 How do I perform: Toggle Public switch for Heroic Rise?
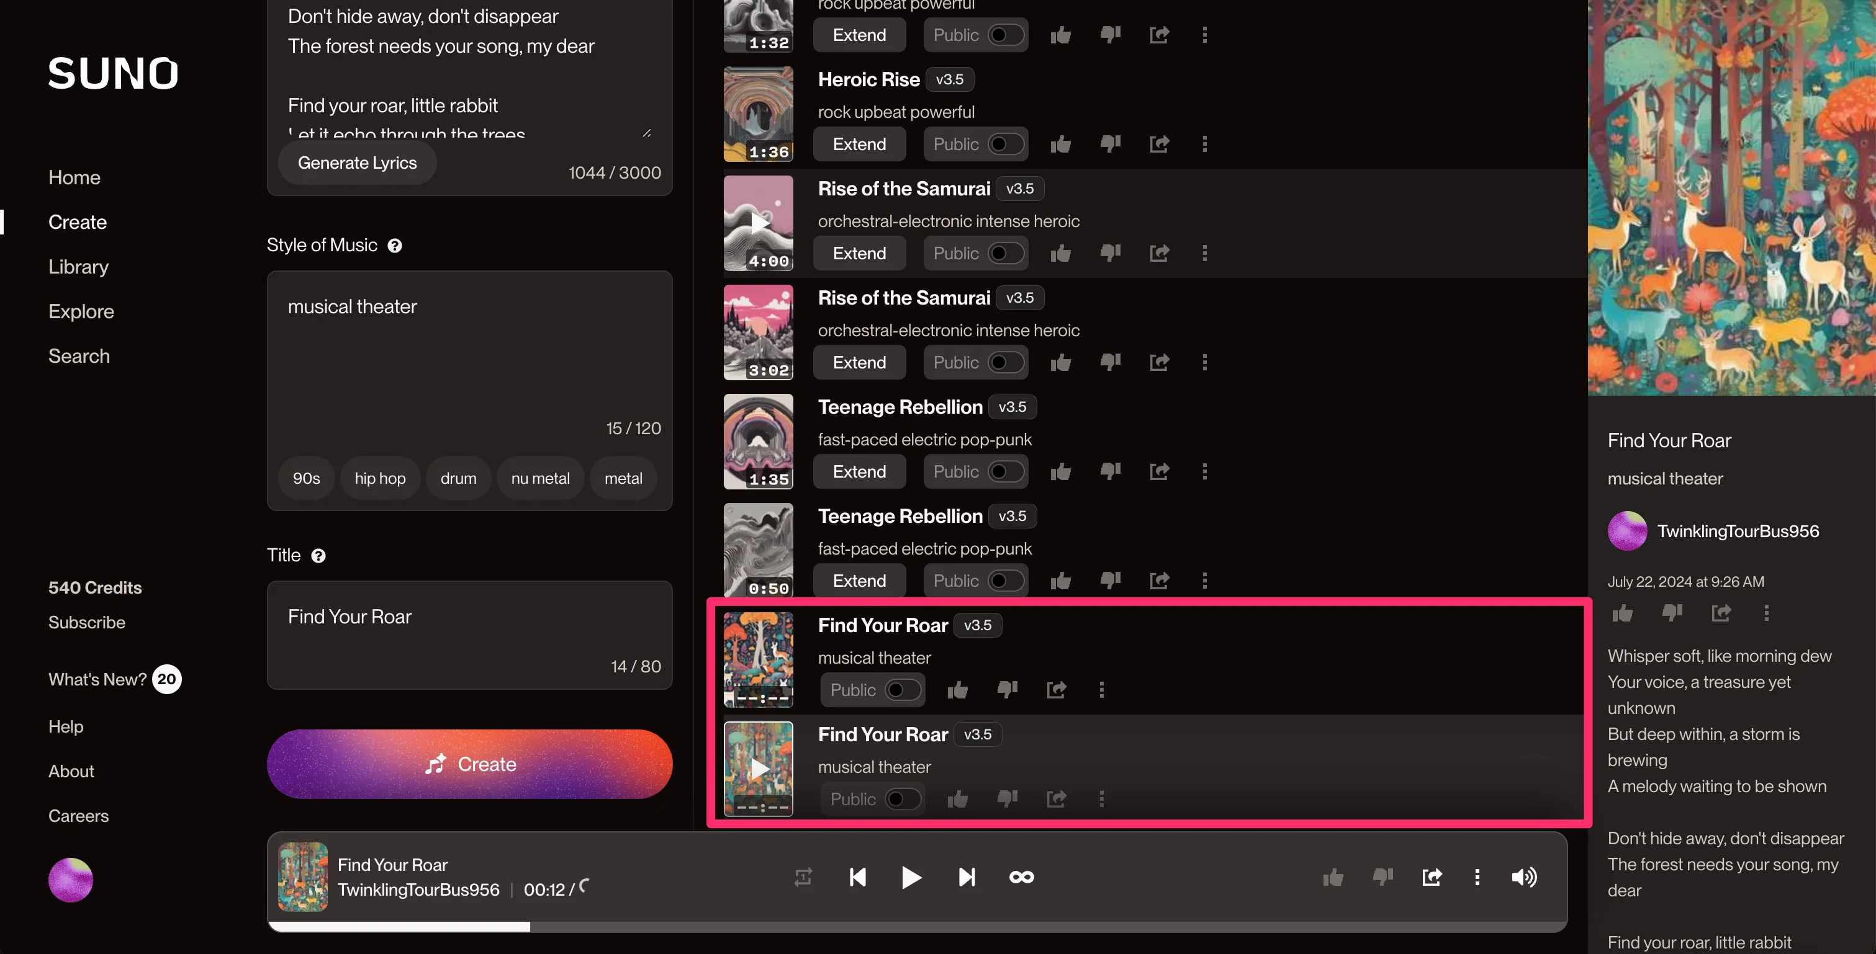[1006, 144]
